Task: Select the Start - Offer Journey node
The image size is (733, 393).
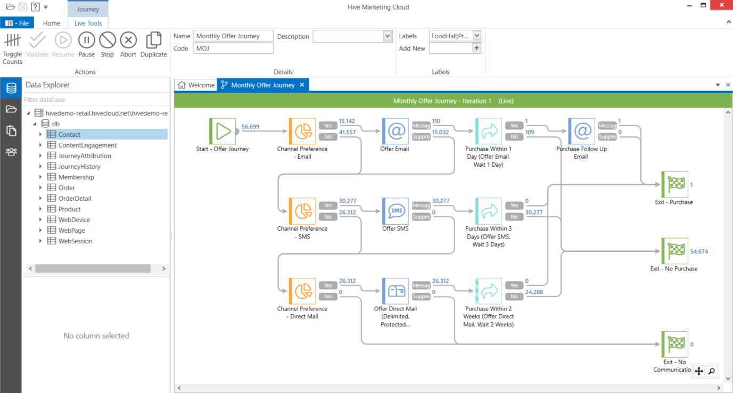Action: 223,131
